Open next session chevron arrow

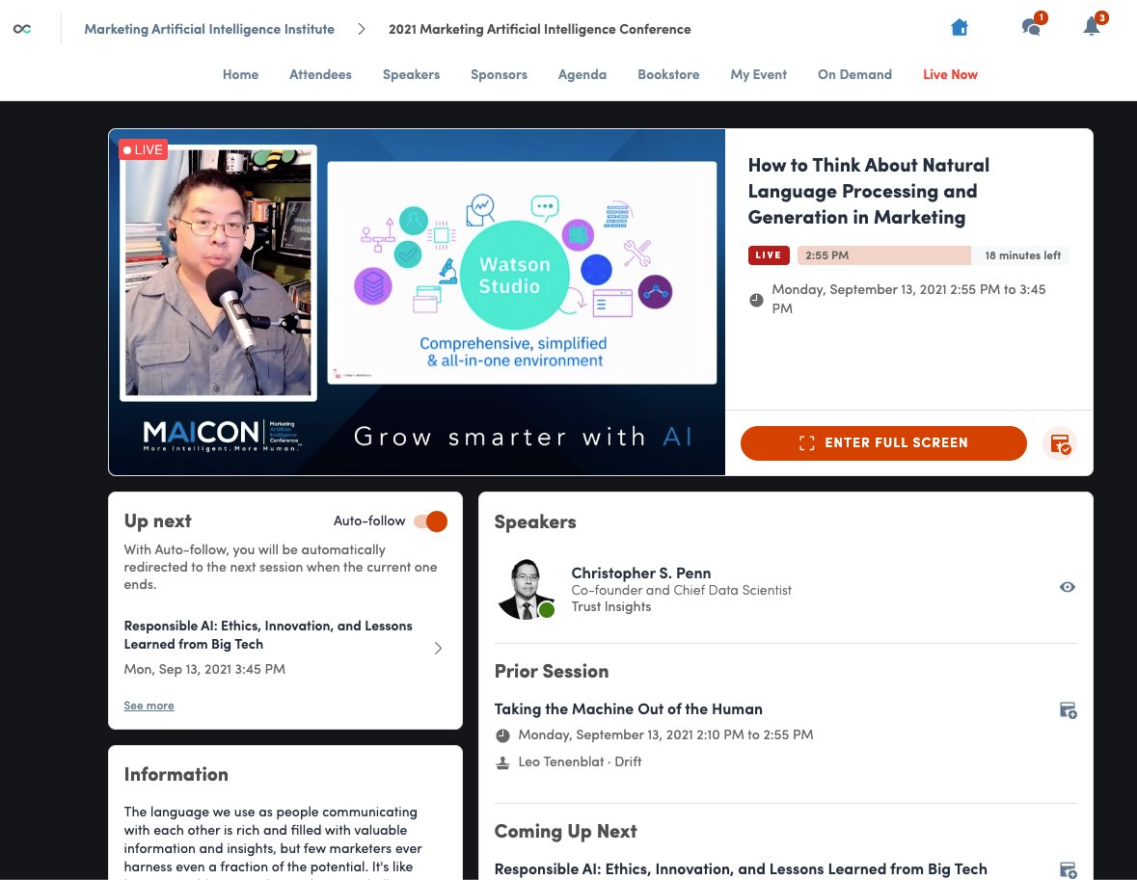coord(438,648)
